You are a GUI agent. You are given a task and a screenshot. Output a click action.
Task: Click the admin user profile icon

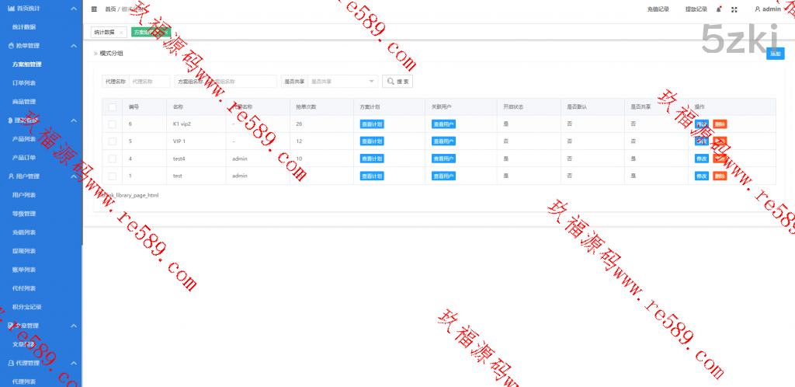click(757, 9)
